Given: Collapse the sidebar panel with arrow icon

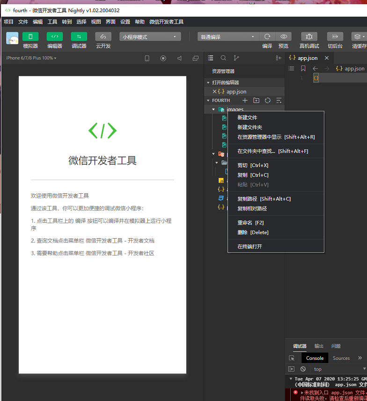Looking at the screenshot, I should (x=279, y=58).
